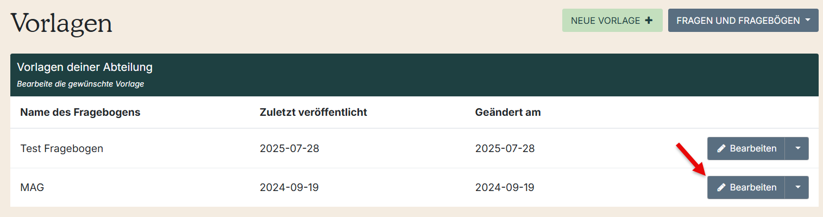Click the Zuletzt veröffentlicht column header
Viewport: 823px width, 217px height.
tap(313, 113)
